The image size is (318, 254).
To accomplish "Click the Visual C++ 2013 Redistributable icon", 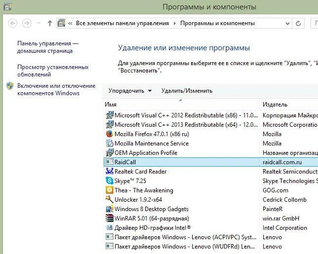I will coord(110,124).
